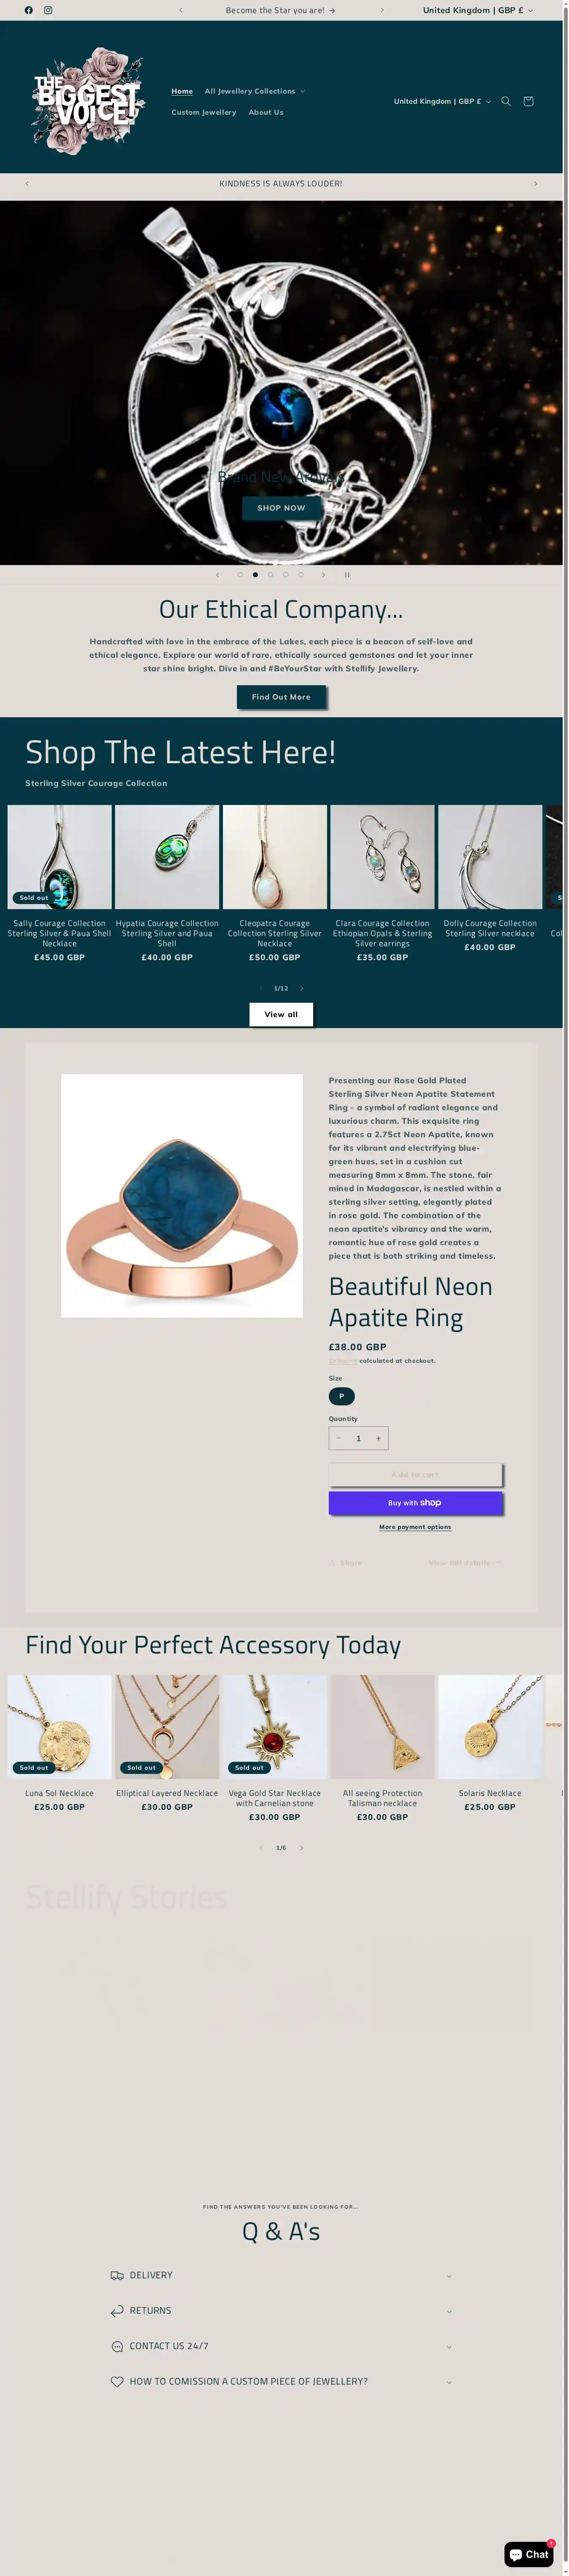Open the Instagram social link icon

coord(48,10)
